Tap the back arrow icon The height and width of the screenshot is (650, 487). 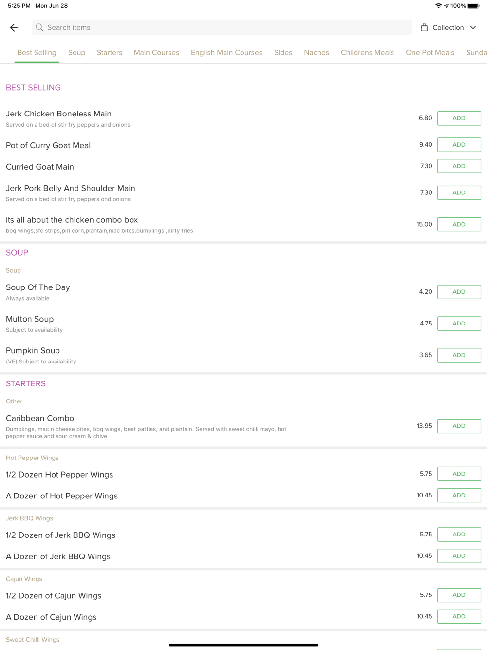[14, 28]
